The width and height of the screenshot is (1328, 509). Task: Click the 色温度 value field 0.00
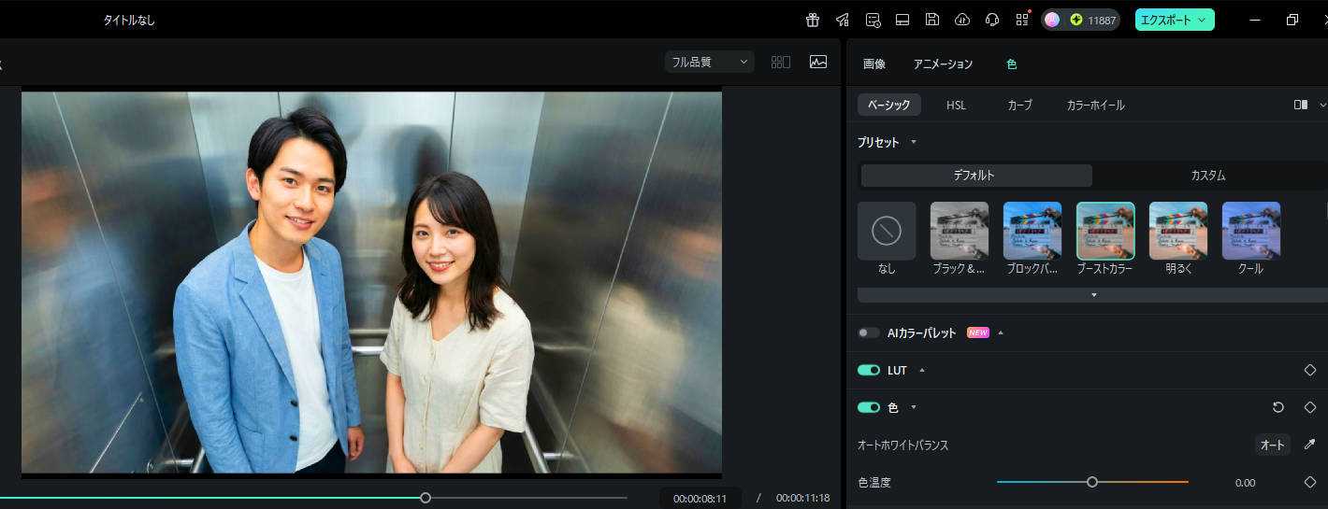coord(1245,483)
